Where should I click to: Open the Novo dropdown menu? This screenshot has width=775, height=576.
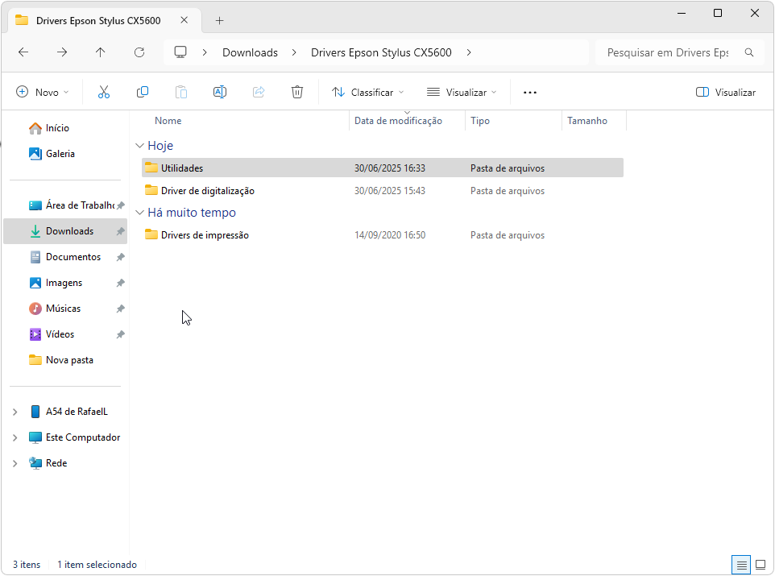[43, 93]
